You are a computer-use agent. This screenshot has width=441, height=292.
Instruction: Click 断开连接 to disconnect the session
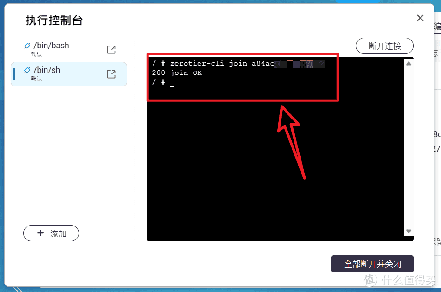(384, 46)
